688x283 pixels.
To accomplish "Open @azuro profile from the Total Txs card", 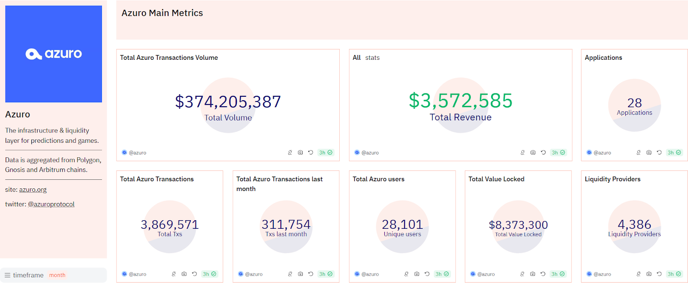I will tap(134, 274).
